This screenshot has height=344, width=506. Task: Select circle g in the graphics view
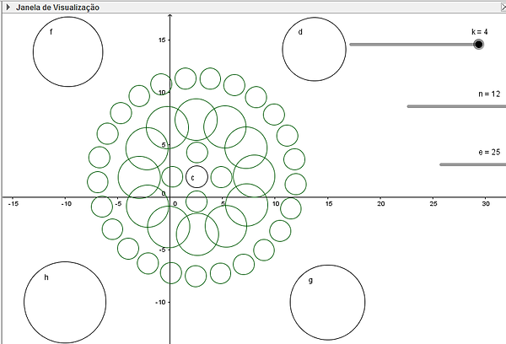(327, 303)
